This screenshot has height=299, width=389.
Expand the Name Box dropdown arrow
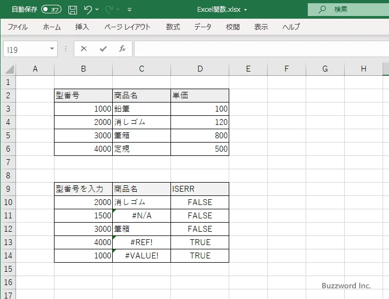[x=52, y=49]
